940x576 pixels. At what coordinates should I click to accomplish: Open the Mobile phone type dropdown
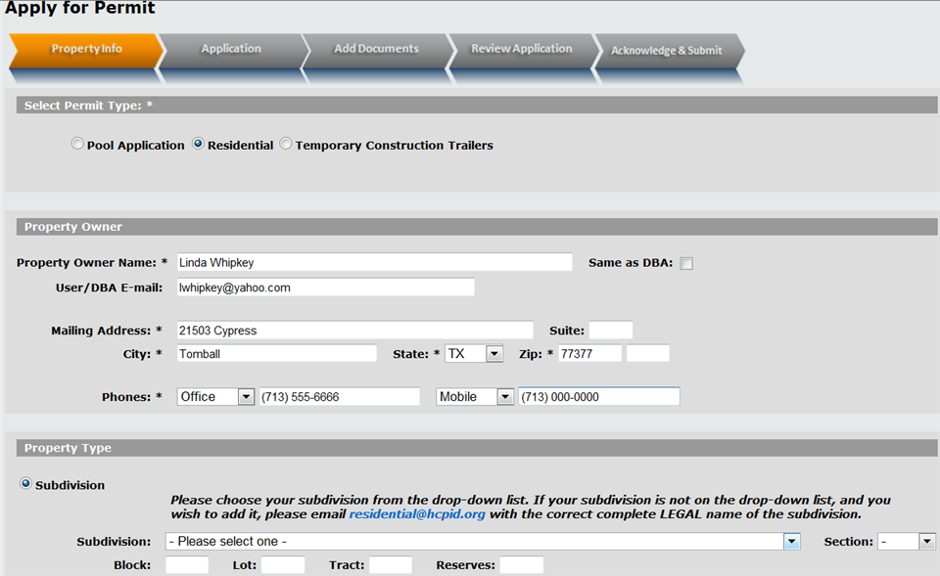475,396
